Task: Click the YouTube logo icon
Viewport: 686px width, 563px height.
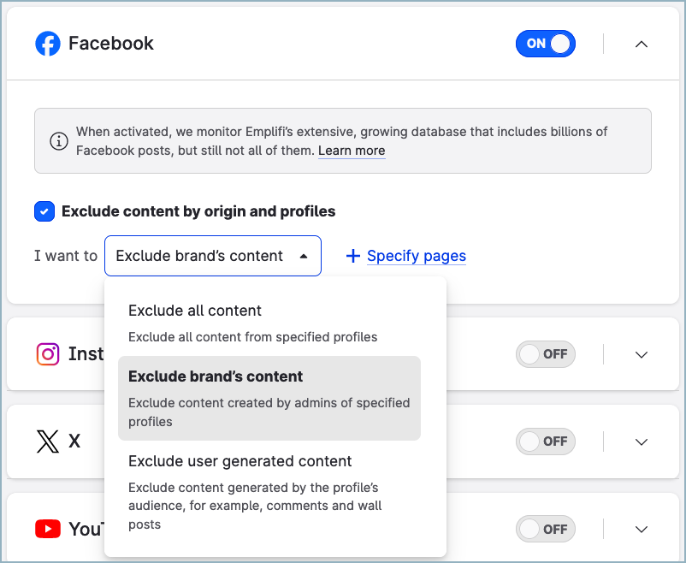Action: click(48, 529)
